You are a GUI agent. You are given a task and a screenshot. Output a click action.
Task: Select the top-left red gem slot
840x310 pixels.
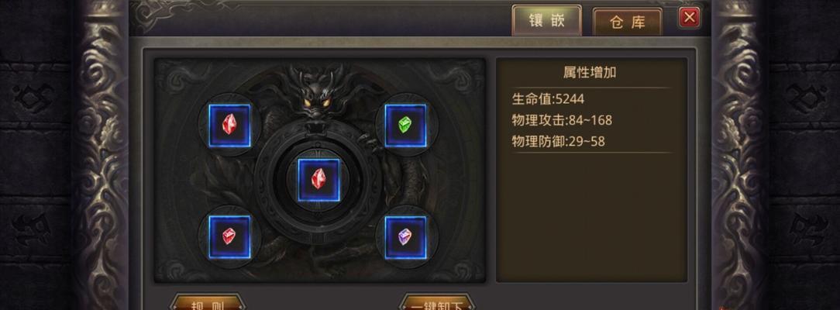click(229, 126)
